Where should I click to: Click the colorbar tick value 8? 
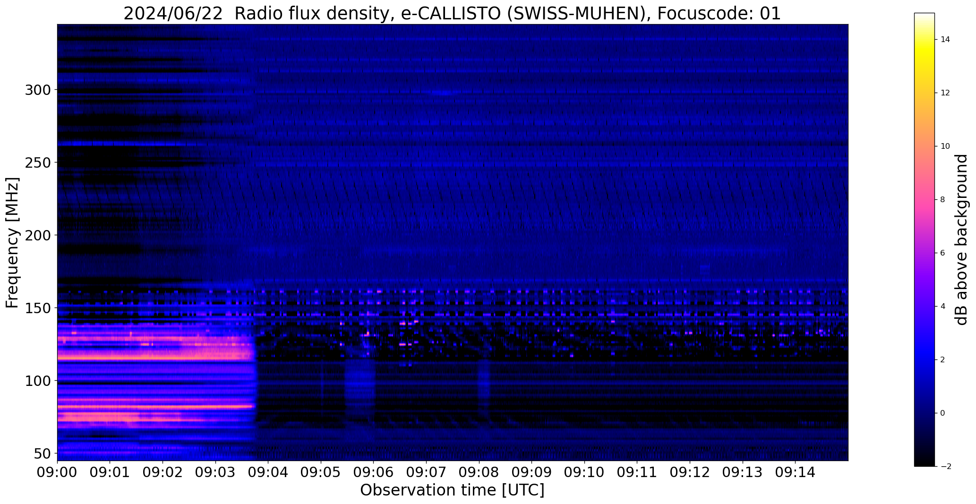(x=943, y=200)
